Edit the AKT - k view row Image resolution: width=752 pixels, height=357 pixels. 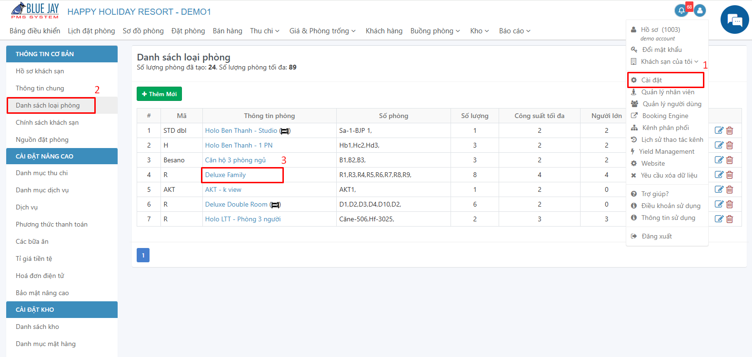719,189
